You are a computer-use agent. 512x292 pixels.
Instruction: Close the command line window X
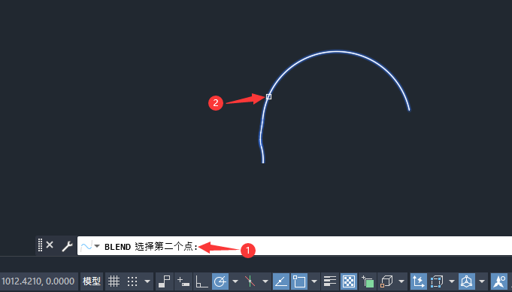(50, 245)
